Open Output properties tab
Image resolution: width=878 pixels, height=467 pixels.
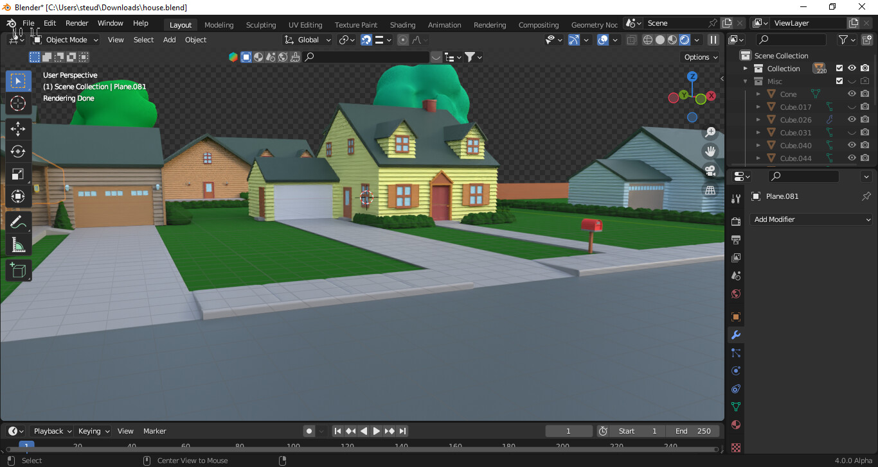[737, 239]
